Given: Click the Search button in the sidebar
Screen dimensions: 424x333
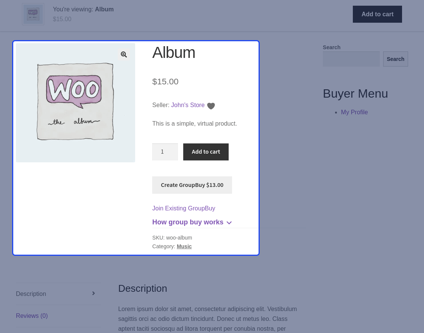Looking at the screenshot, I should tap(395, 59).
